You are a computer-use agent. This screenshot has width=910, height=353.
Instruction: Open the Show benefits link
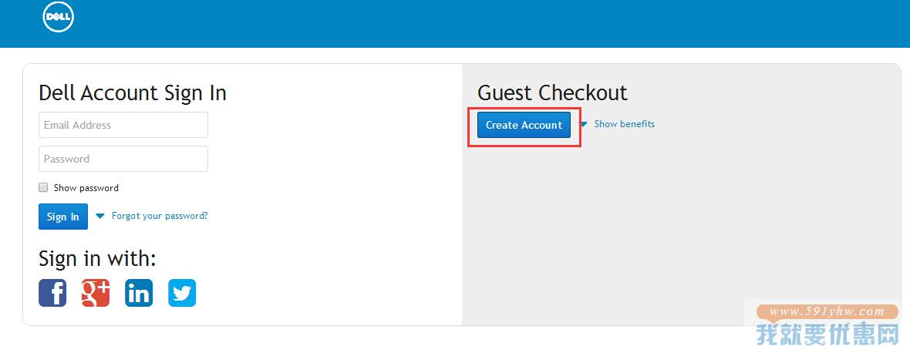point(625,124)
